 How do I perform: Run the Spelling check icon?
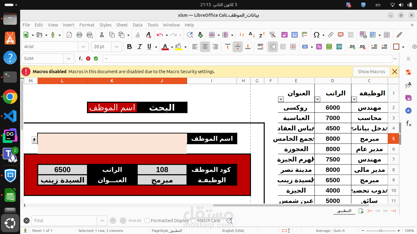200,35
